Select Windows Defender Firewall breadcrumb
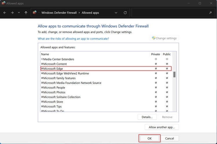 59,13
